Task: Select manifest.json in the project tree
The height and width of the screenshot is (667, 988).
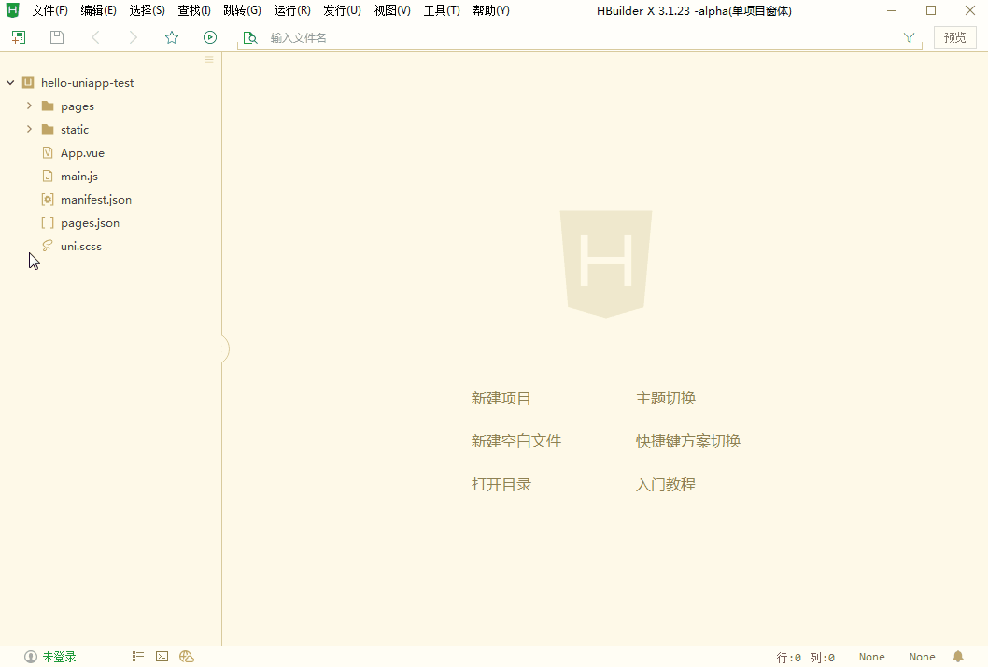Action: click(96, 199)
